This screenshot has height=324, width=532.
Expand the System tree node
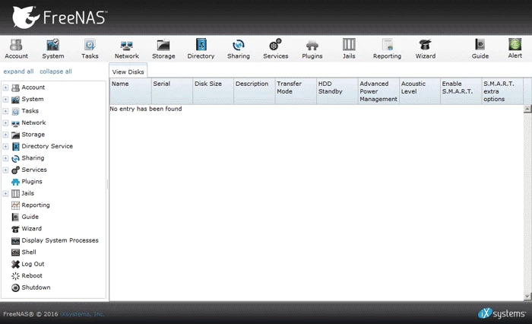point(5,99)
